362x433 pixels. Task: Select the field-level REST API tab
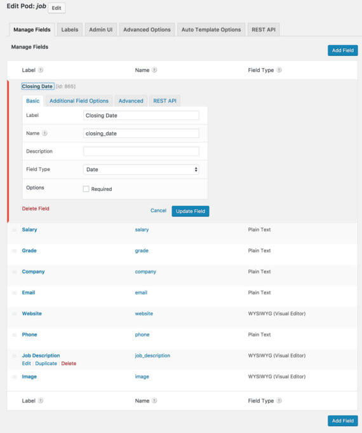(x=164, y=101)
